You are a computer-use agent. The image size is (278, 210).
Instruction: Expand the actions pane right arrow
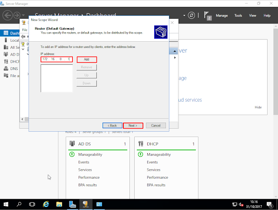click(x=175, y=58)
